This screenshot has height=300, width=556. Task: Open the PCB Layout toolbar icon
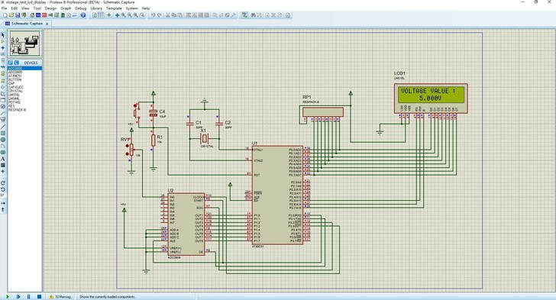[x=44, y=15]
